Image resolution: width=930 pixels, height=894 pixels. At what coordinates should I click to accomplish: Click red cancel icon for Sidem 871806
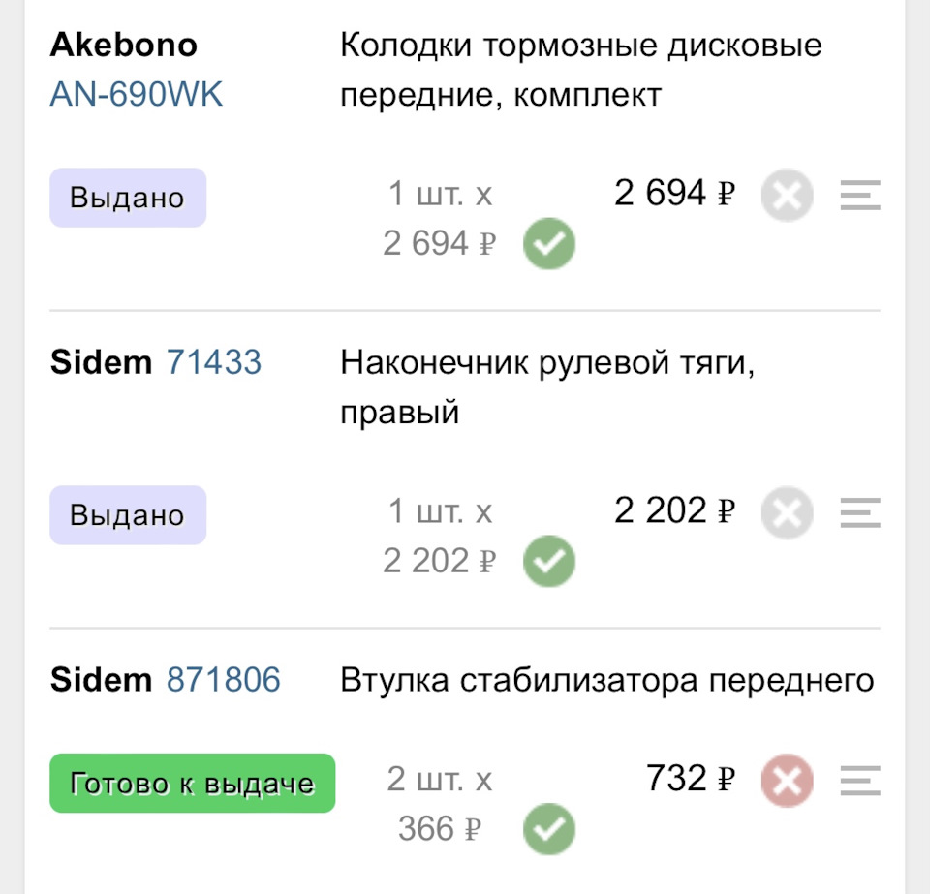(x=787, y=781)
